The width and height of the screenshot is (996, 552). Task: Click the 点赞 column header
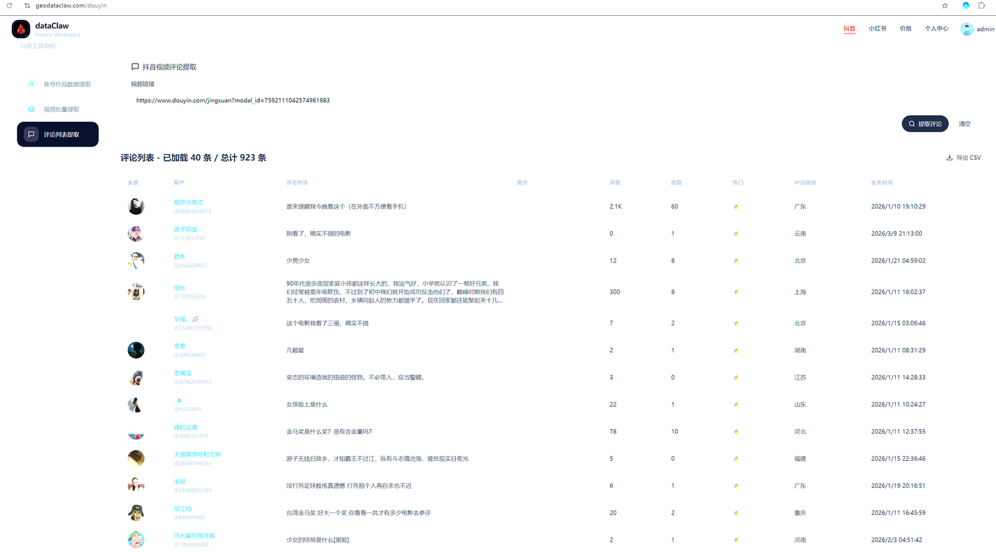coord(614,182)
